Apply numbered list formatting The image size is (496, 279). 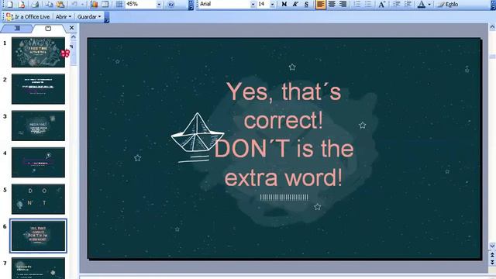tap(356, 4)
